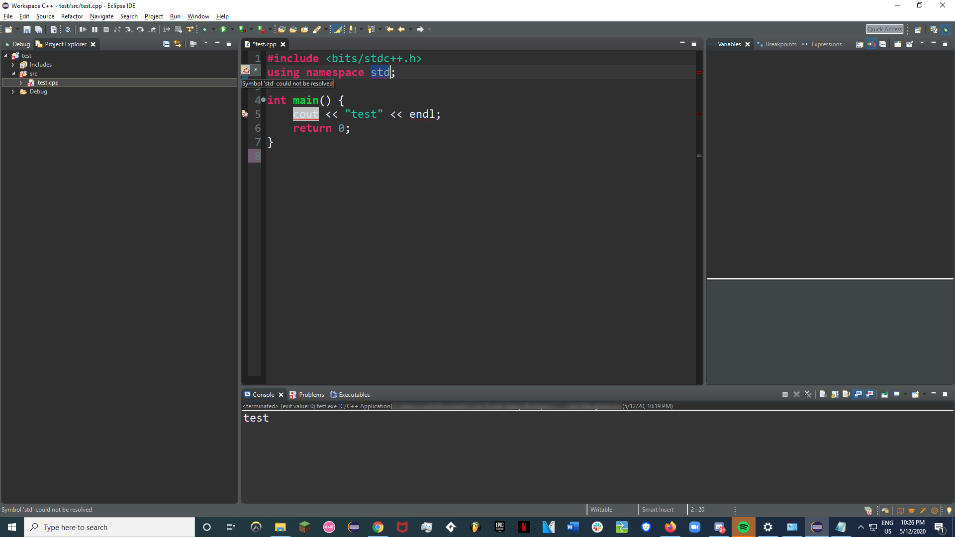The image size is (955, 537).
Task: Click the Back navigation arrow icon
Action: [401, 29]
